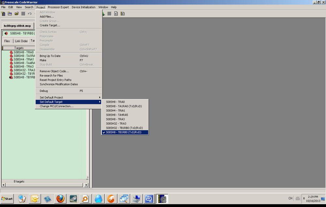Select Bring Up To Date
This screenshot has width=326, height=207.
click(69, 56)
